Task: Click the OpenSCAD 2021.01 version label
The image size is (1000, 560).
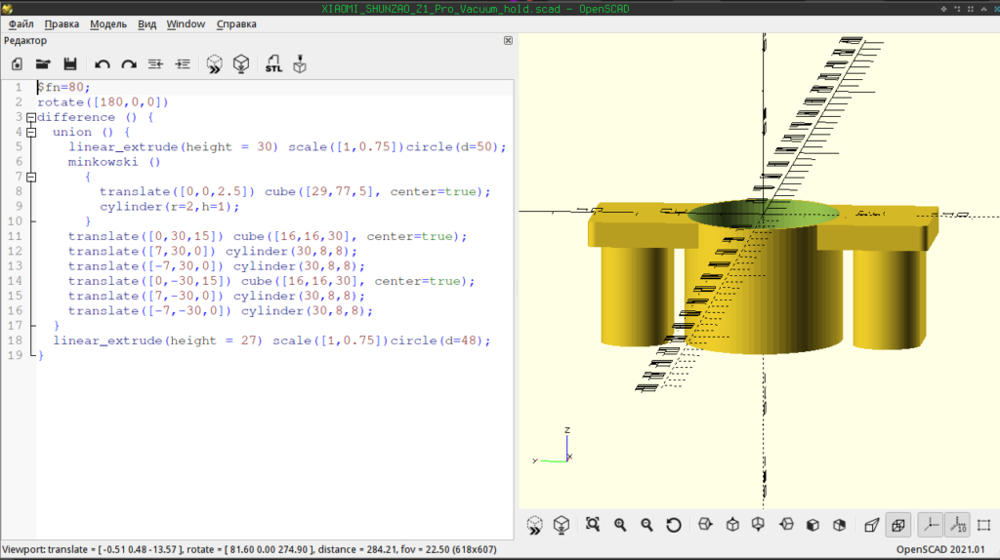Action: (940, 549)
